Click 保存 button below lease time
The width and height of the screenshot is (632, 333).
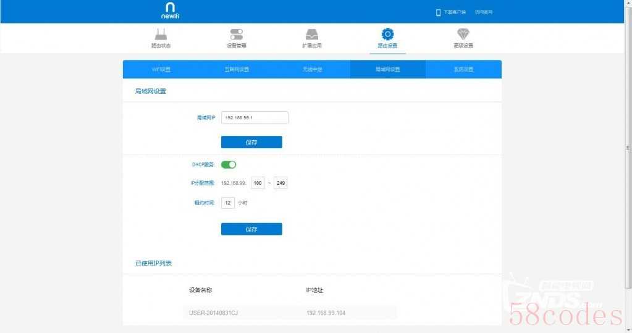[251, 229]
